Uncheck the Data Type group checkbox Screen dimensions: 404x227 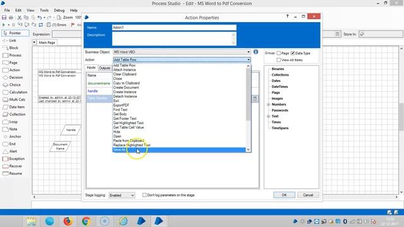292,53
